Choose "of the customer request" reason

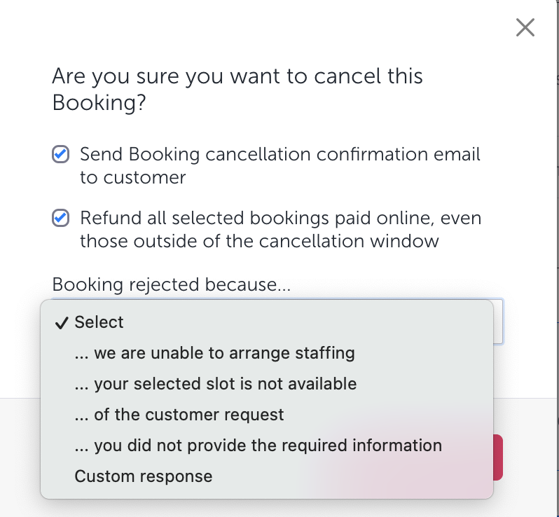(x=179, y=415)
